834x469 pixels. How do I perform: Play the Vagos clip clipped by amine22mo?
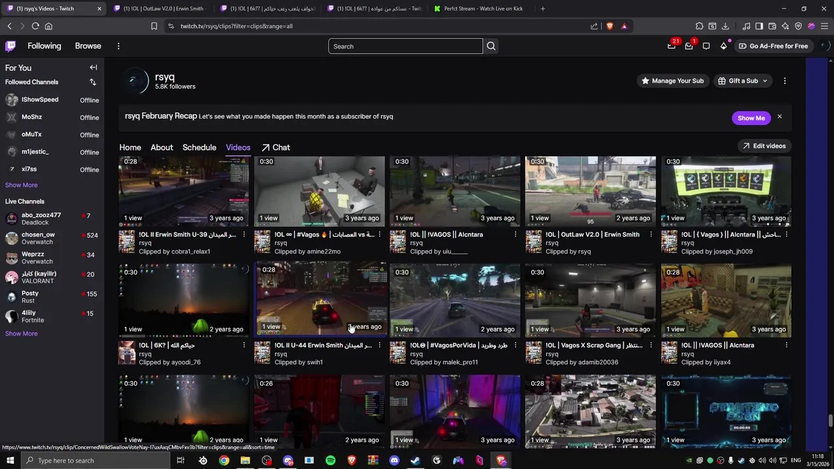[x=319, y=191]
